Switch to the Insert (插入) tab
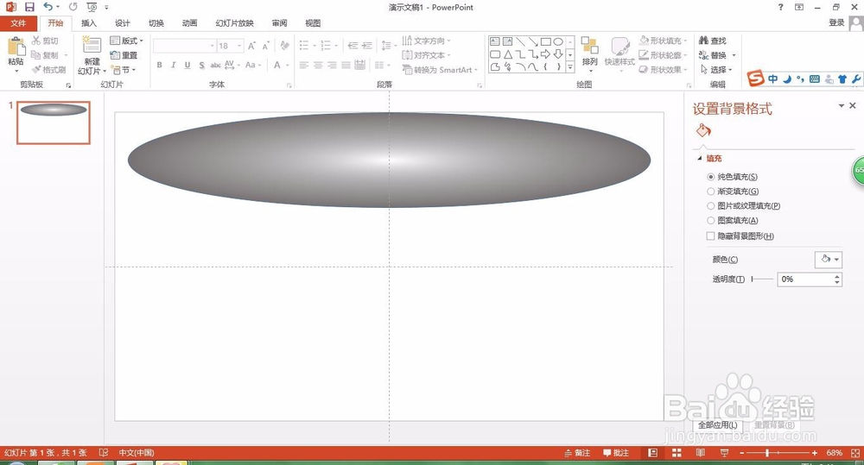 (89, 23)
